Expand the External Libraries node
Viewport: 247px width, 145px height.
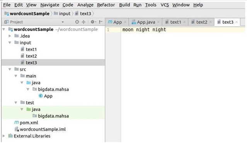point(4,136)
